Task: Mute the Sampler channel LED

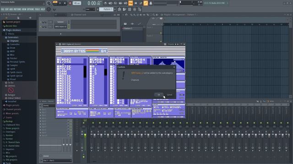Action: [41, 22]
